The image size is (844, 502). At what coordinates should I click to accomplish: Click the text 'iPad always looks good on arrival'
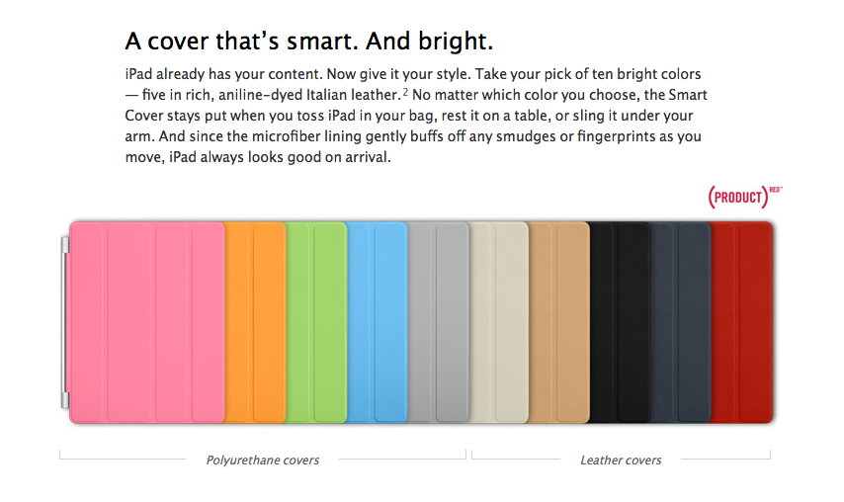(280, 155)
